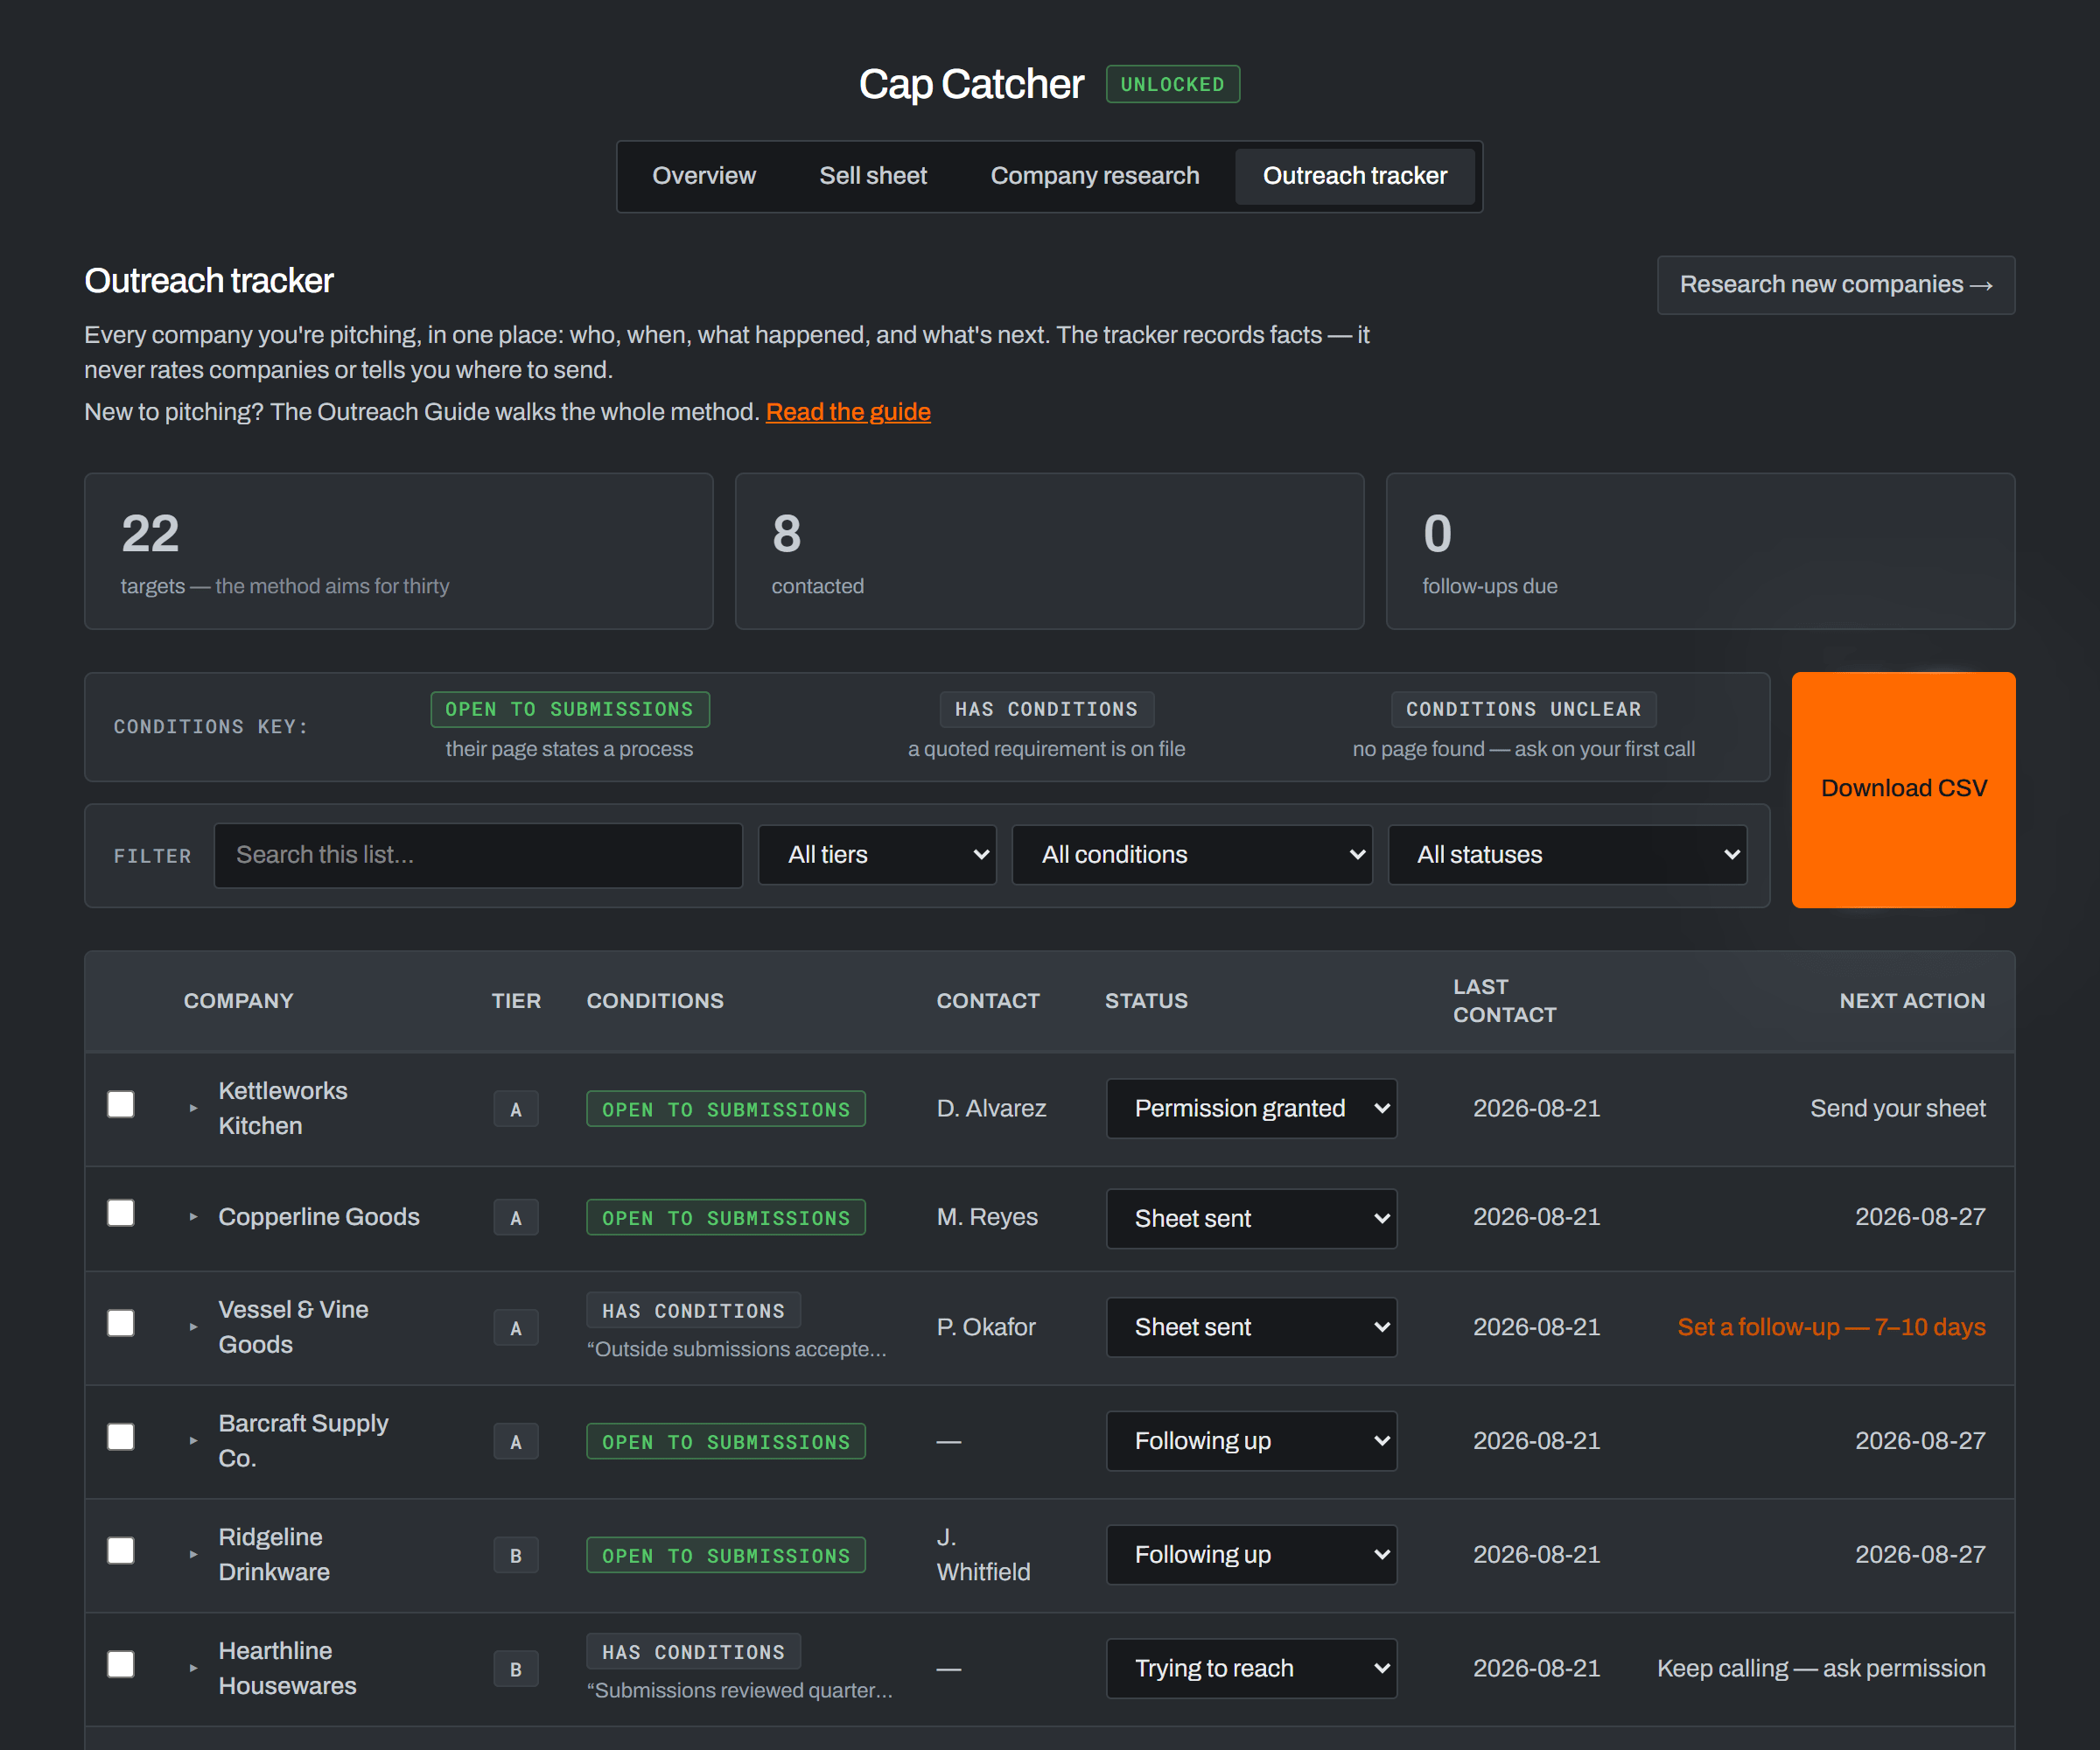Open Barcraft Supply Following up status dropdown

point(1251,1441)
